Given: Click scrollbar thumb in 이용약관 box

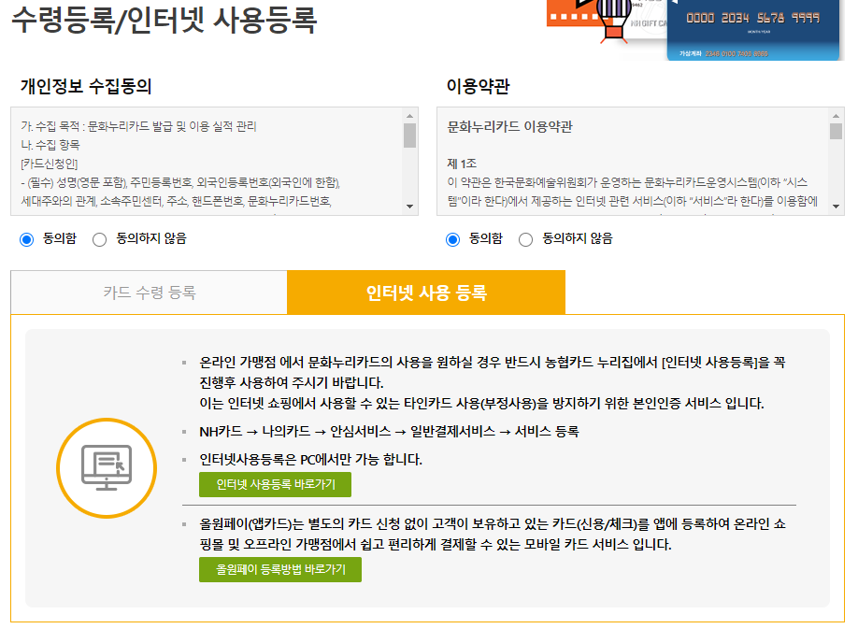Looking at the screenshot, I should 836,132.
